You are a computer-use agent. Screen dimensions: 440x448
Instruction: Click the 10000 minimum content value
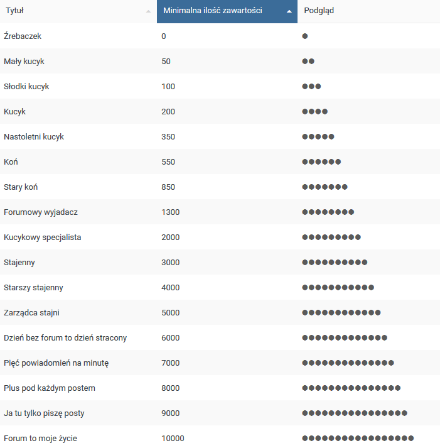(173, 439)
